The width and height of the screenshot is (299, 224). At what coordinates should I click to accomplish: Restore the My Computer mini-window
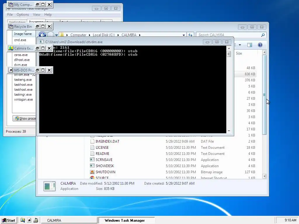click(37, 4)
